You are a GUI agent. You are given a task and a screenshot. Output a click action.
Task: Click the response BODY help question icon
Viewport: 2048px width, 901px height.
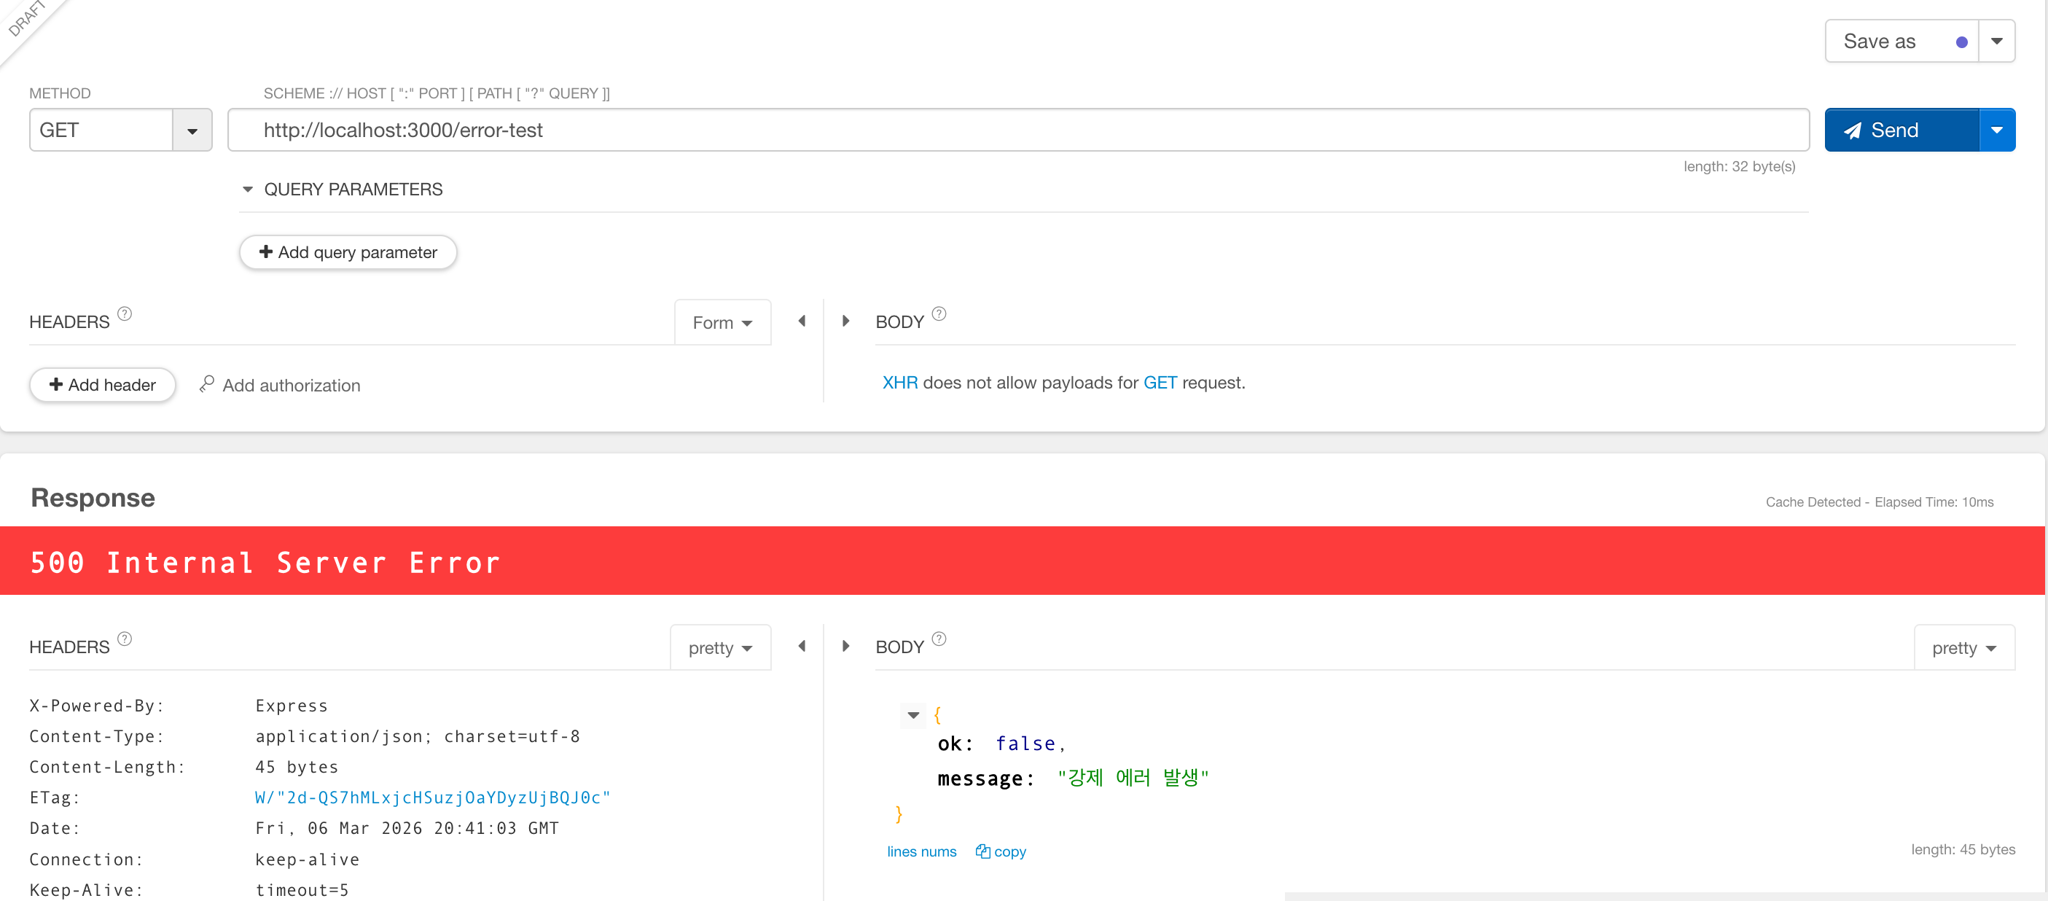[938, 639]
